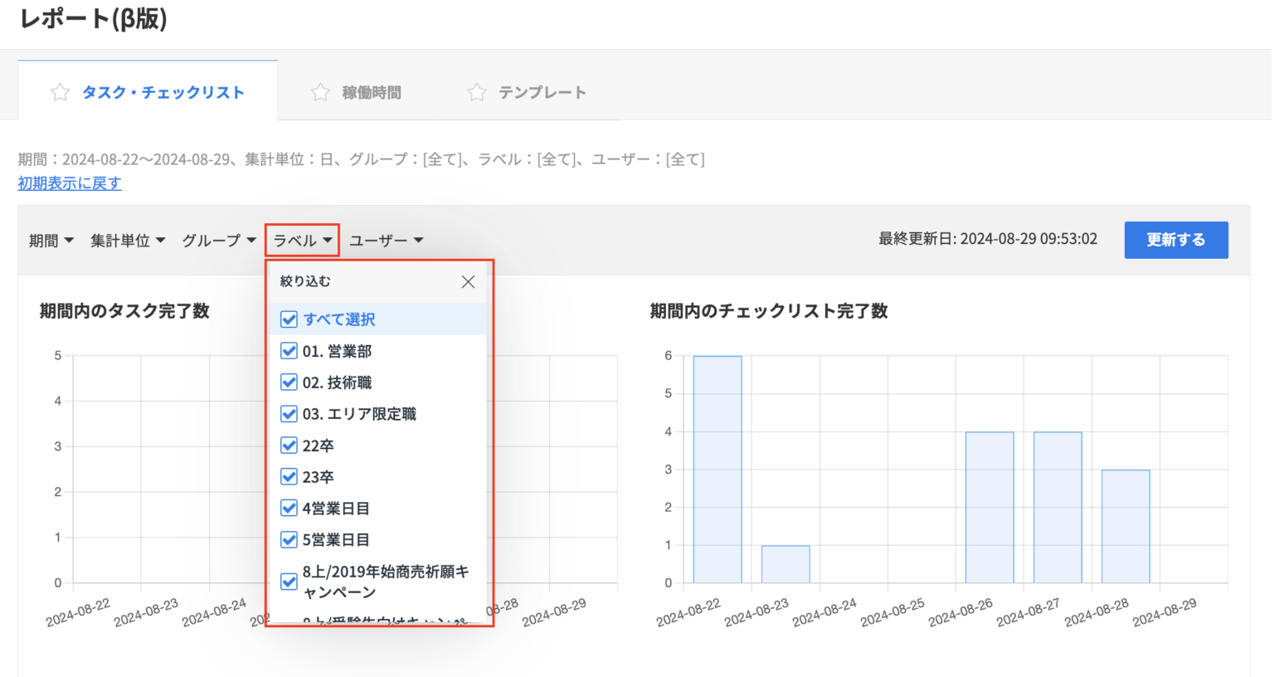Uncheck 8上/2019年始商売祈願キャンペーン

(289, 582)
